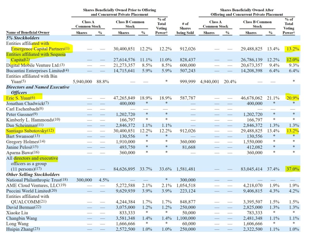This screenshot has height=237, width=310.
Task: Click '# of Shares being Sold' column header
Action: (185, 28)
